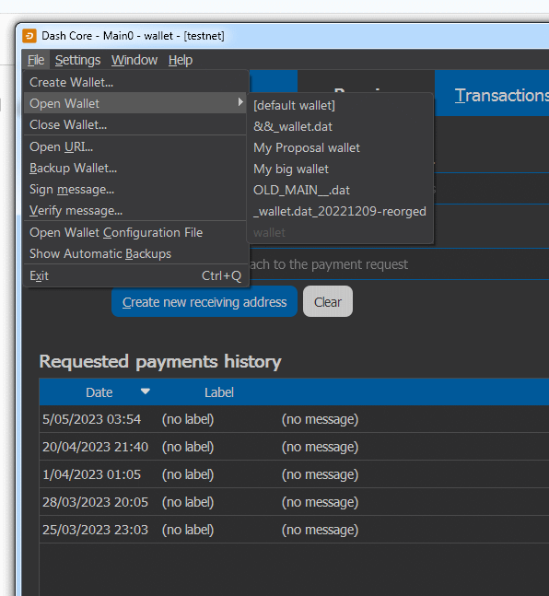This screenshot has width=549, height=596.
Task: Choose Show Automatic Backups entry
Action: tap(135, 254)
